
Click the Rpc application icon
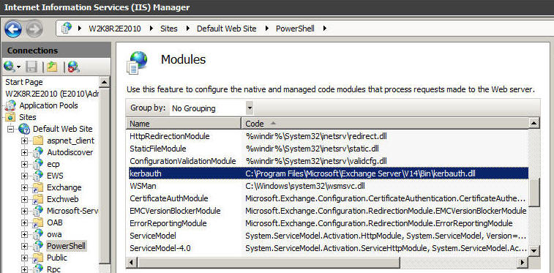38,269
